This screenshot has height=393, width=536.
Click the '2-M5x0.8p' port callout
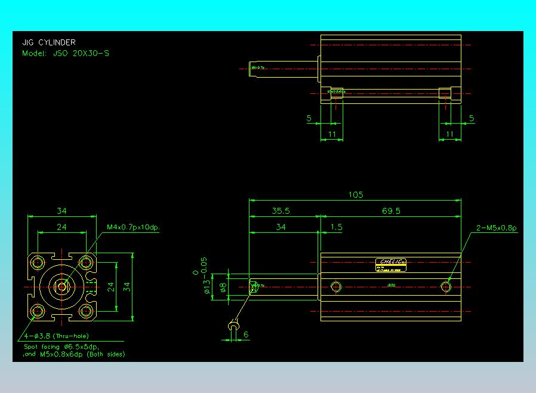[x=496, y=228]
